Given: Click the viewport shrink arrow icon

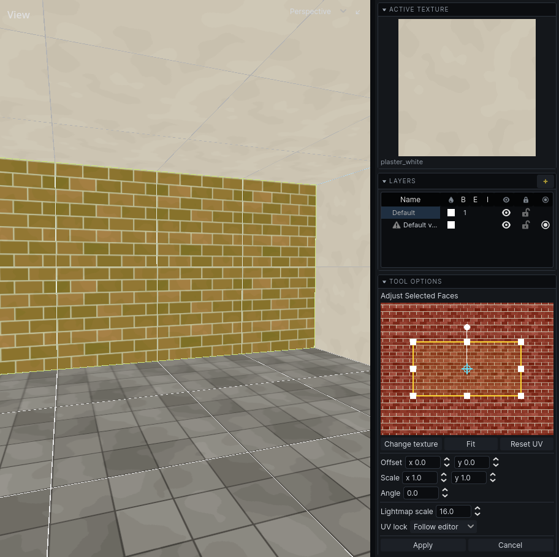Looking at the screenshot, I should (x=358, y=12).
